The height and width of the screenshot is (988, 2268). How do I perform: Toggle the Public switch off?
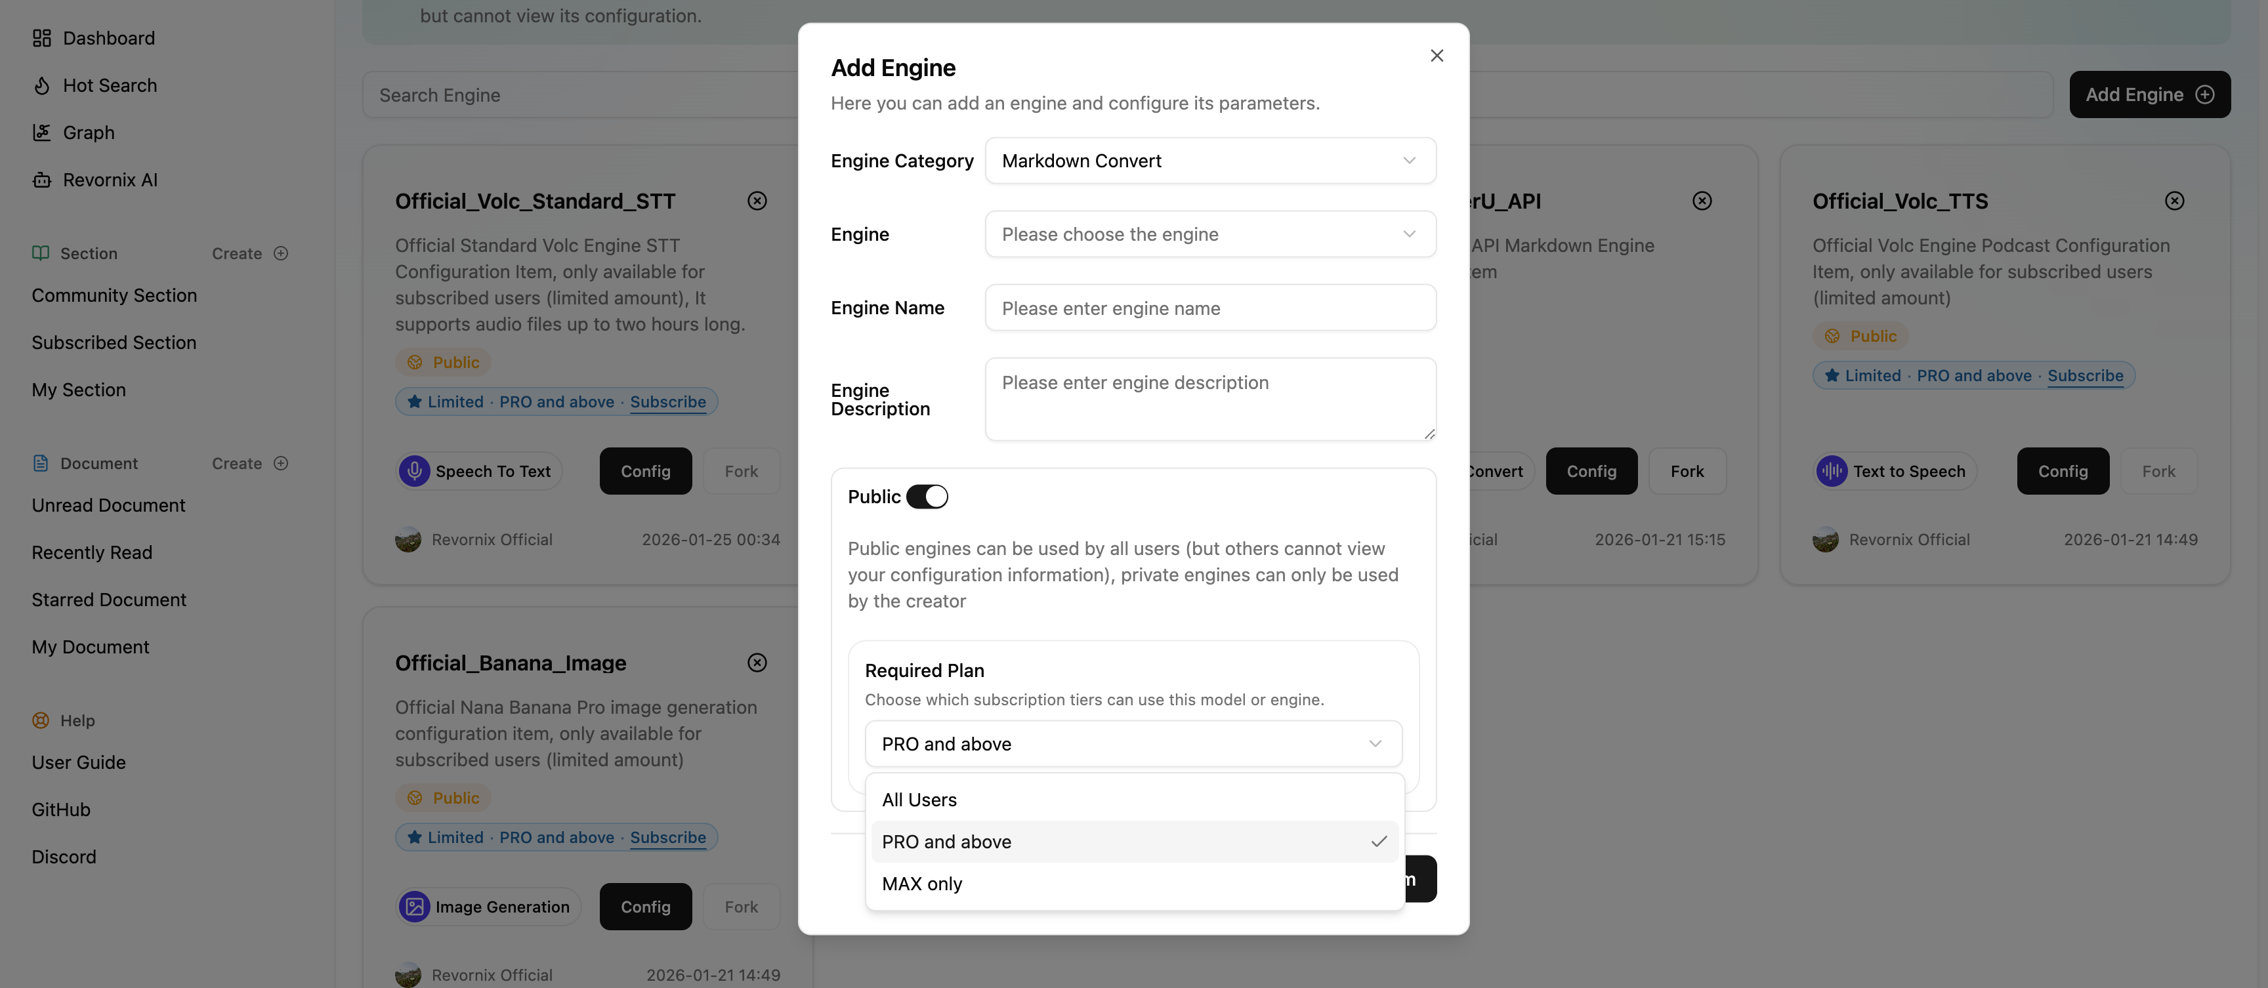(926, 497)
